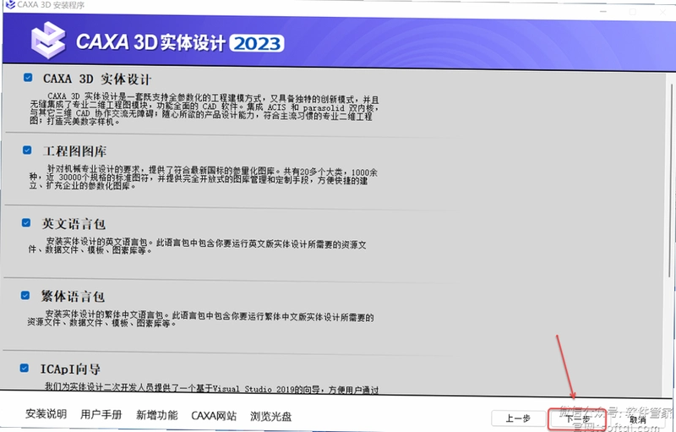The image size is (676, 432).
Task: View 新增功能 information
Action: tap(157, 415)
